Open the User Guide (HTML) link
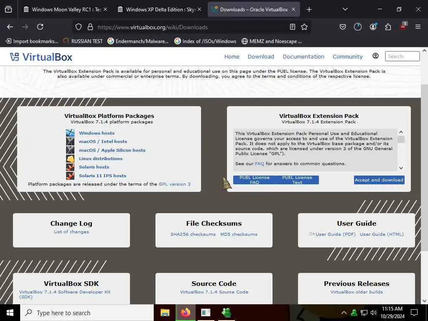This screenshot has height=321, width=428. click(x=382, y=234)
